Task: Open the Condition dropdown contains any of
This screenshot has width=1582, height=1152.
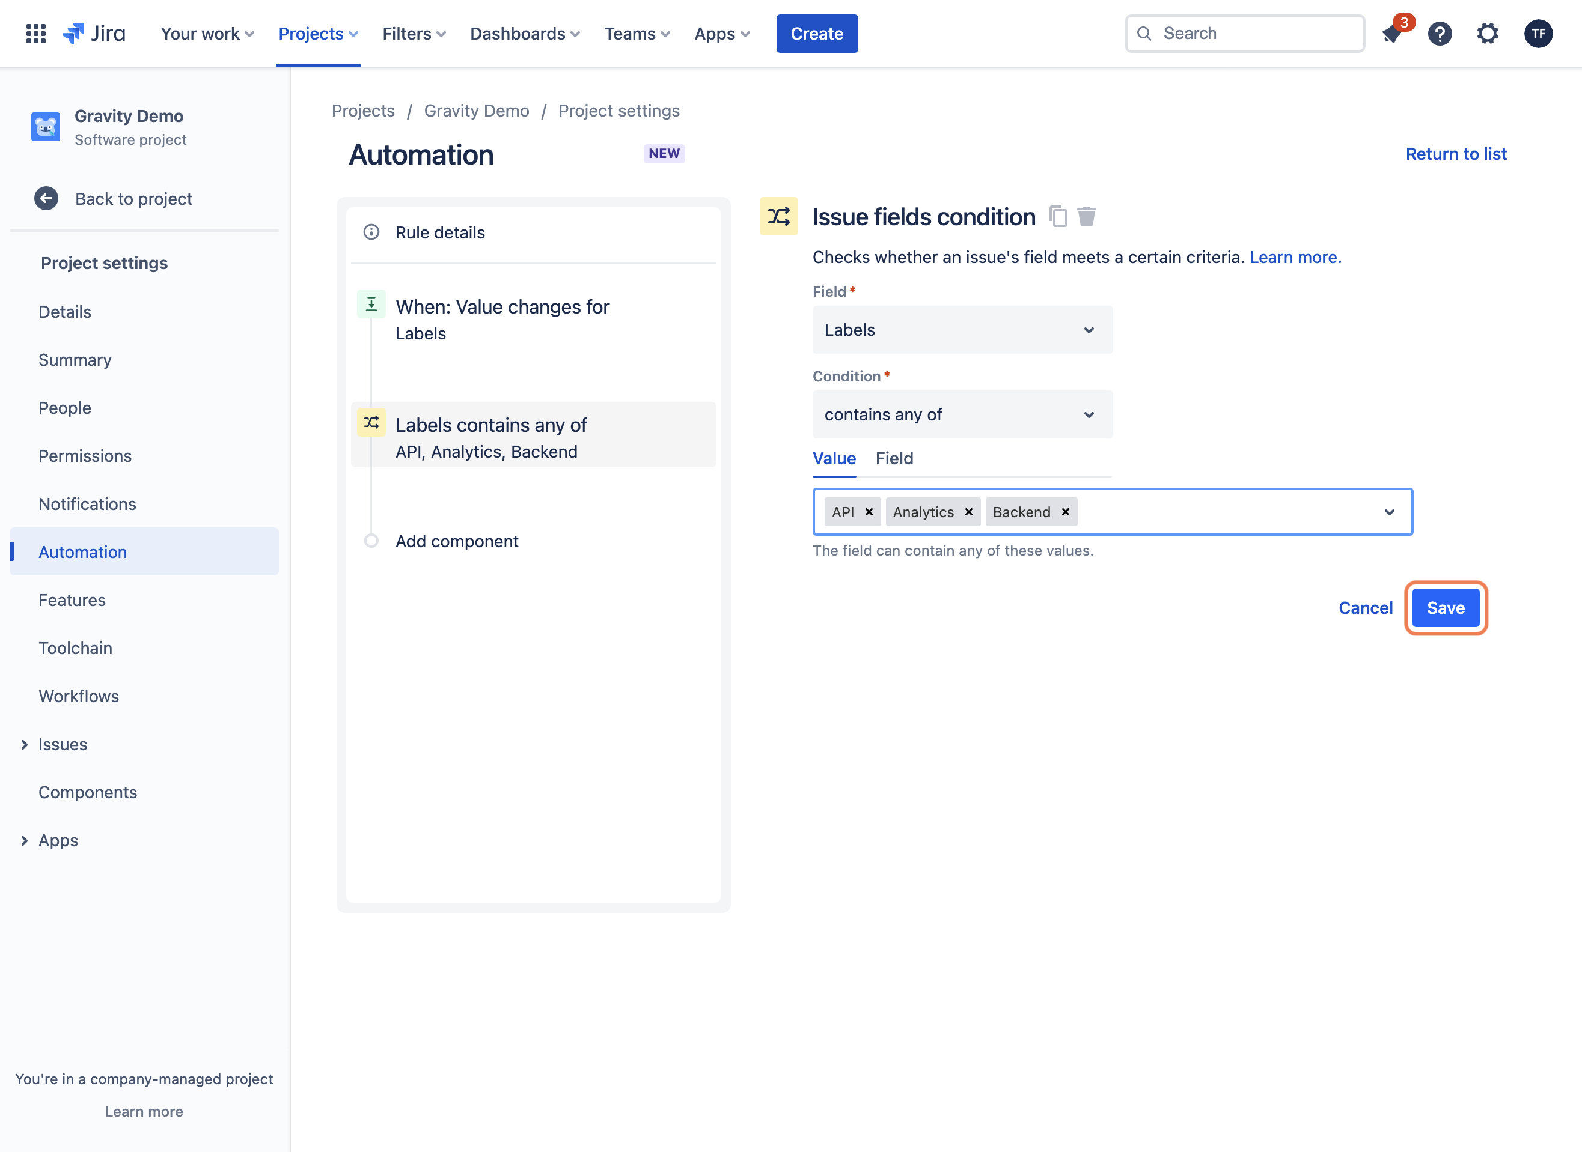Action: (962, 415)
